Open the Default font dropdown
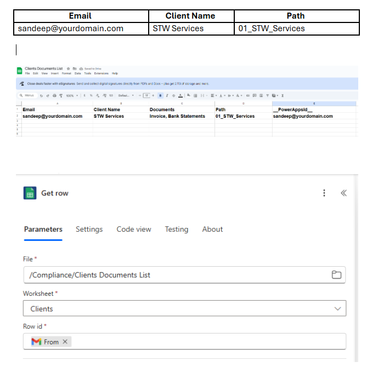378x379 pixels. pos(126,95)
